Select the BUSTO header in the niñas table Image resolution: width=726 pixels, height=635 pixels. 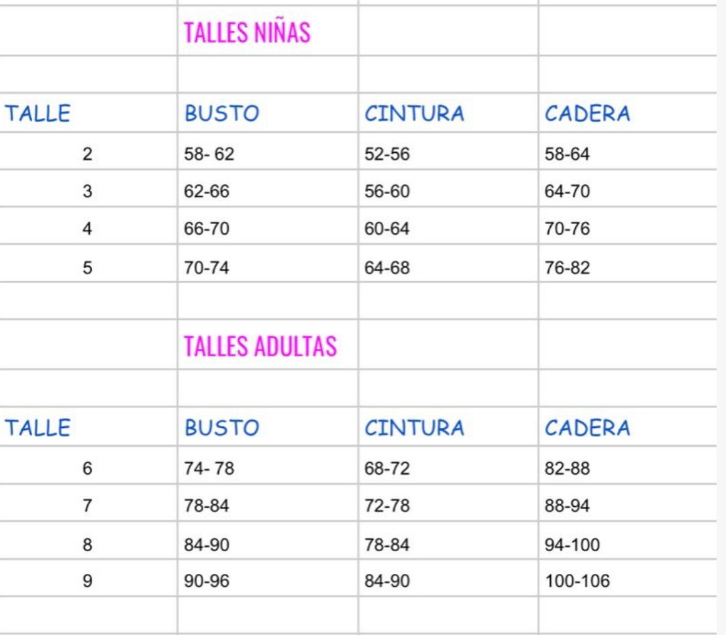coord(221,114)
